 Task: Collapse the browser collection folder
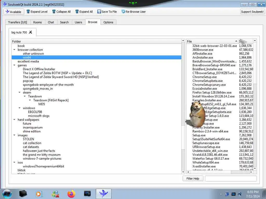[15, 50]
